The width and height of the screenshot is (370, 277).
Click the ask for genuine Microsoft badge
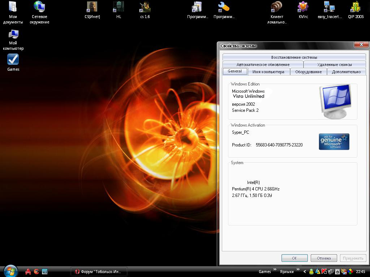click(334, 141)
